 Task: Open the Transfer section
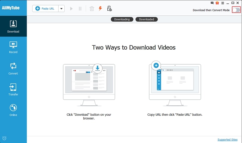tap(13, 89)
